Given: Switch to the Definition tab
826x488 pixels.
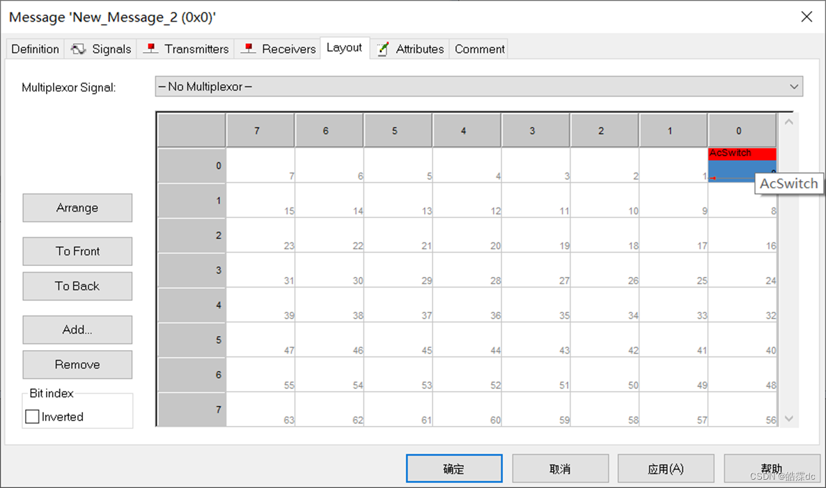Looking at the screenshot, I should click(34, 49).
